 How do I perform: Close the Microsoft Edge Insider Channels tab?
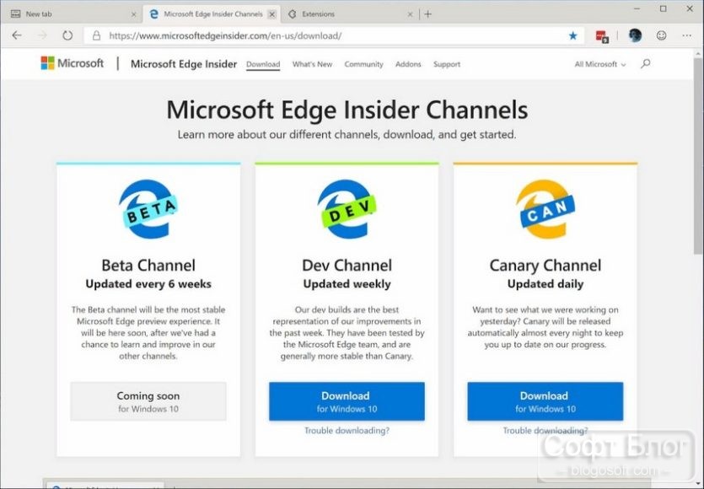pyautogui.click(x=271, y=14)
